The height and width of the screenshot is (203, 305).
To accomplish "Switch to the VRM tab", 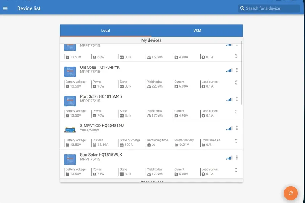I will pyautogui.click(x=197, y=30).
